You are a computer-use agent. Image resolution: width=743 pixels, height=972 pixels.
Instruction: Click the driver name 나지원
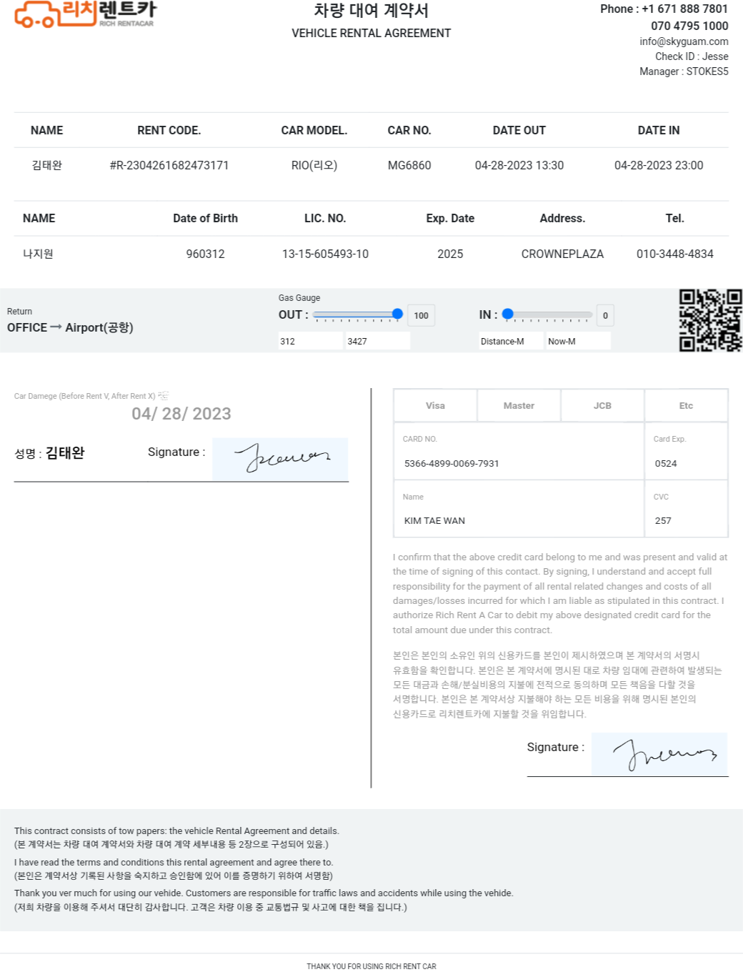[38, 254]
